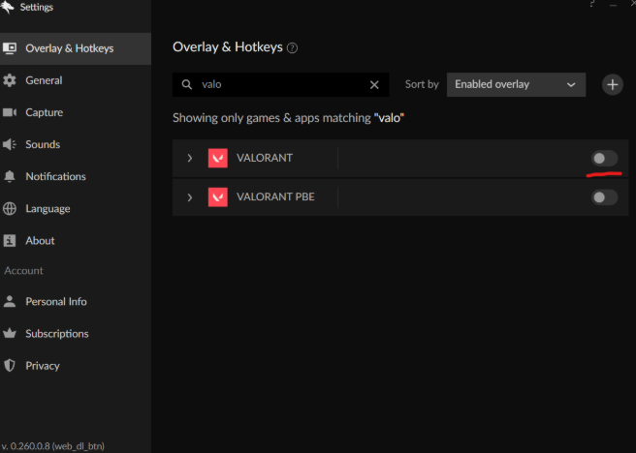
Task: Switch to the Capture settings section
Action: [44, 112]
